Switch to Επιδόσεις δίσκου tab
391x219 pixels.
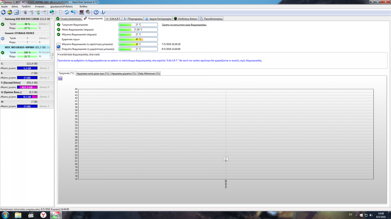pos(186,19)
